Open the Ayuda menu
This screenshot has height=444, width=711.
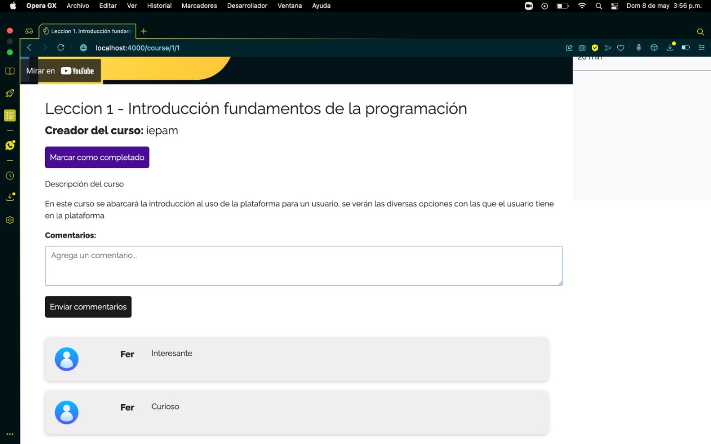click(x=321, y=6)
